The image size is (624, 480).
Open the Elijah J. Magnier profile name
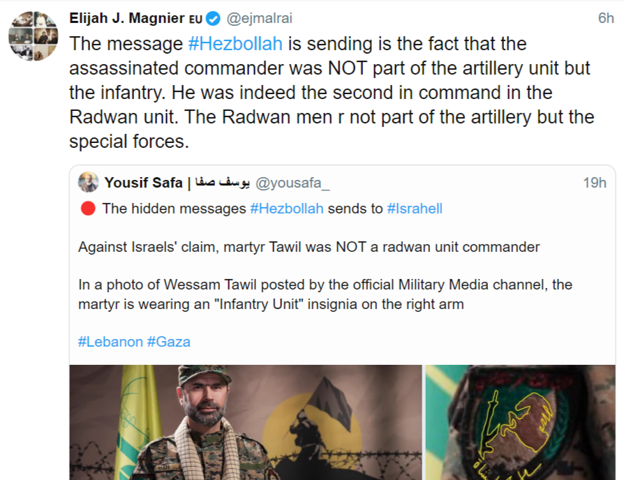[x=127, y=18]
